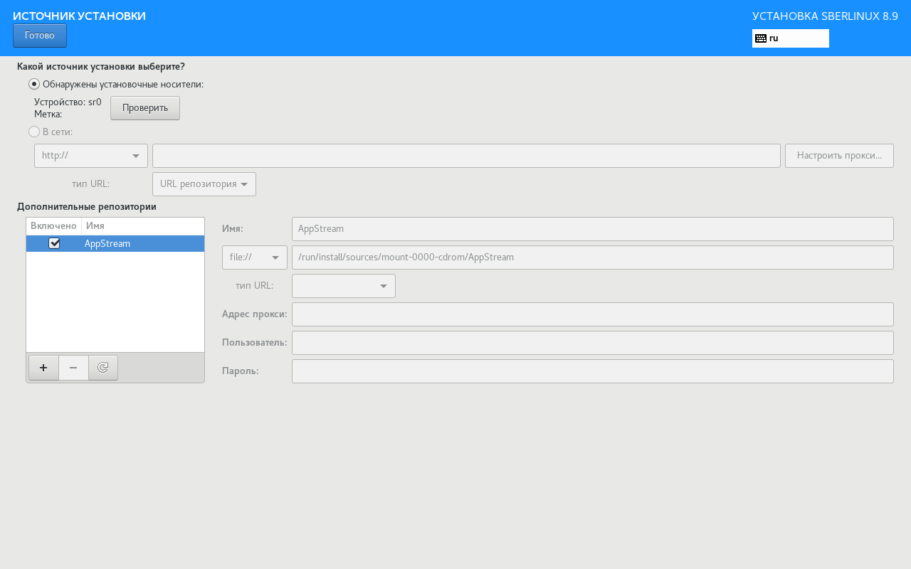
Task: Expand the 'URL репозитория' type dropdown
Action: point(204,184)
